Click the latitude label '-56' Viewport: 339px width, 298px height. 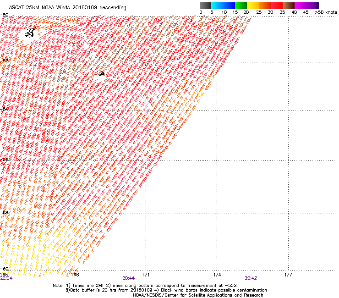(4, 160)
